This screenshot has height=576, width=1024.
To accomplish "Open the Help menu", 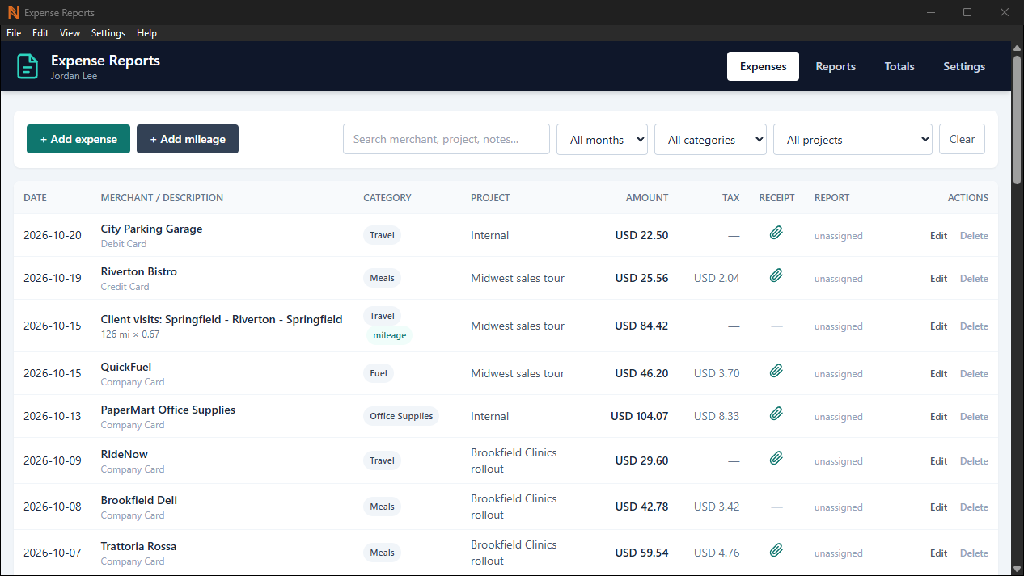I will [146, 33].
